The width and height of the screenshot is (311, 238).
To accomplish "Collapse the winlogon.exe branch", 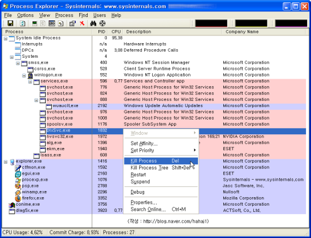I will pyautogui.click(x=24, y=76).
